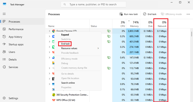Screen dimensions: 193x102
Task: Sort by the CPU column header
Action: point(119,24)
